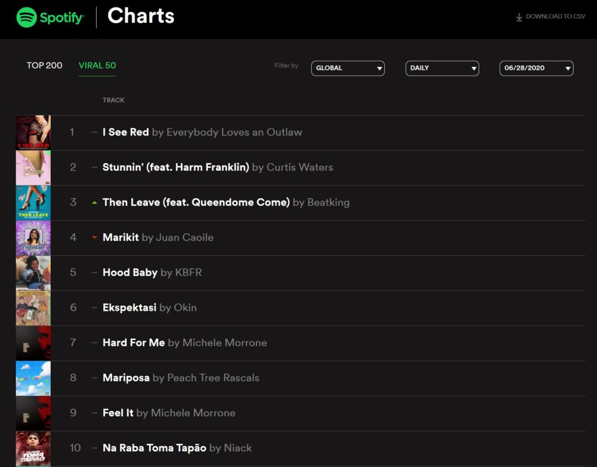Image resolution: width=597 pixels, height=467 pixels.
Task: Switch to the TOP 200 tab
Action: pyautogui.click(x=44, y=65)
